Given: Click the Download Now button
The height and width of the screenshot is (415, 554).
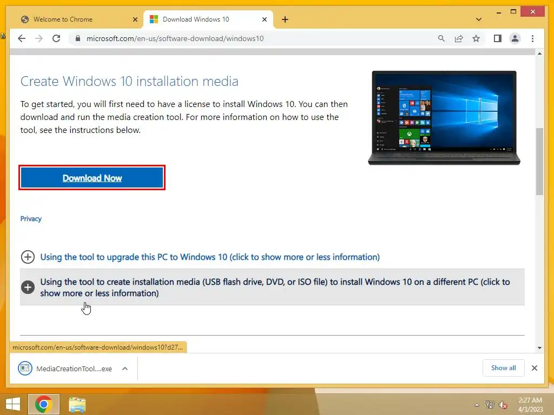Looking at the screenshot, I should pos(92,177).
